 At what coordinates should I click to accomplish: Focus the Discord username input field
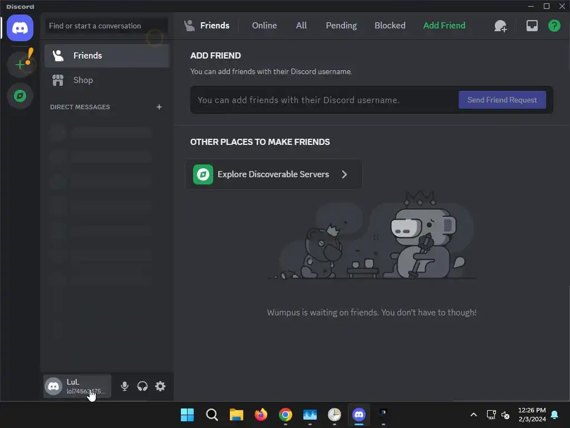tap(325, 100)
